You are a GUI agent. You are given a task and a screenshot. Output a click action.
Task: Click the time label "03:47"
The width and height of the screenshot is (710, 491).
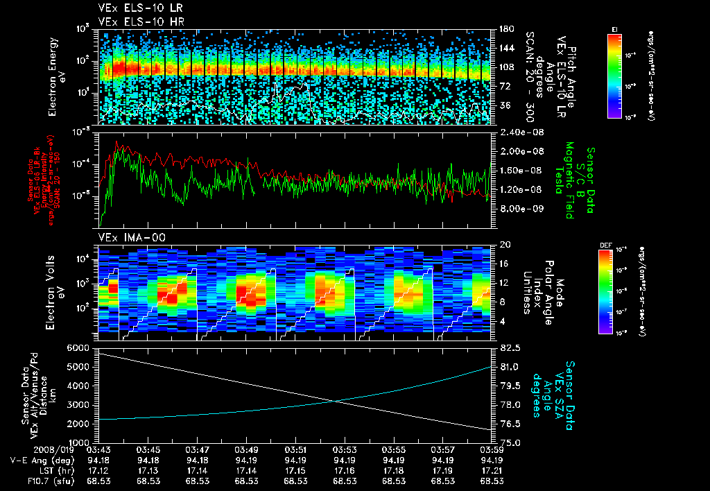tap(197, 450)
